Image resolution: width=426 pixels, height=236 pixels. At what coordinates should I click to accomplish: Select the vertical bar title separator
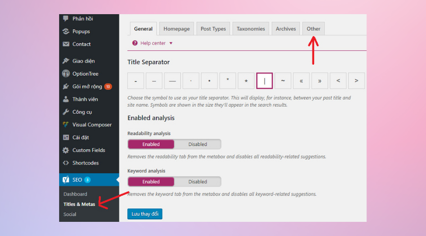click(x=264, y=81)
